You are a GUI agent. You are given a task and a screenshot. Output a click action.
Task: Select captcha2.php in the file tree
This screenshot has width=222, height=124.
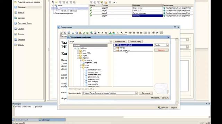point(91,63)
